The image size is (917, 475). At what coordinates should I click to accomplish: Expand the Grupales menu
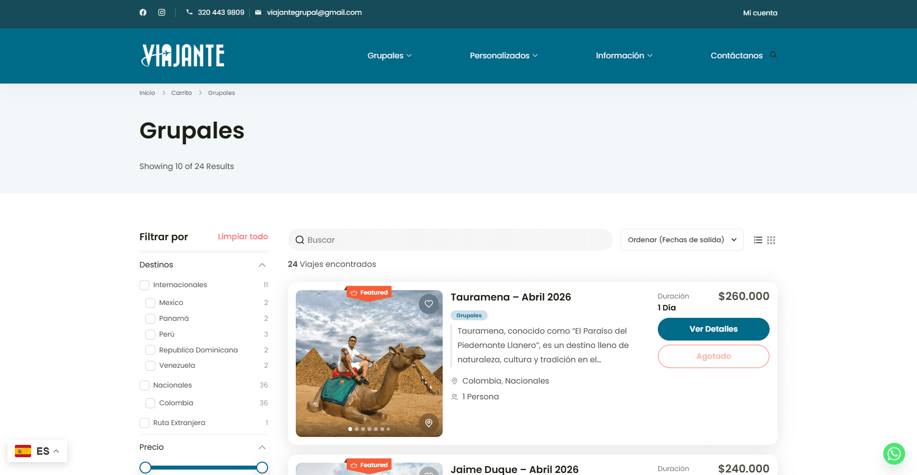click(389, 55)
